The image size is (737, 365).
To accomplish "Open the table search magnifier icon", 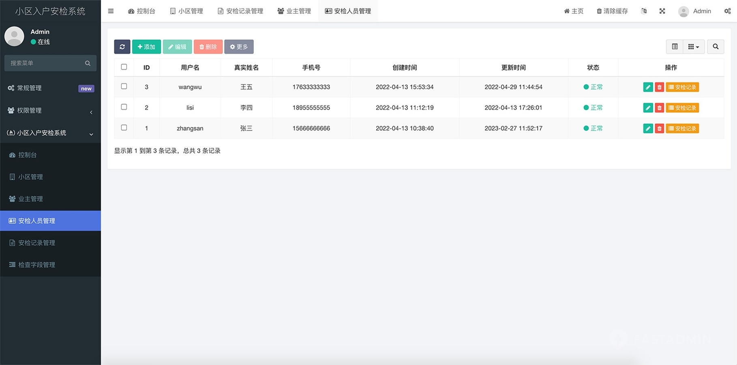I will pyautogui.click(x=716, y=47).
